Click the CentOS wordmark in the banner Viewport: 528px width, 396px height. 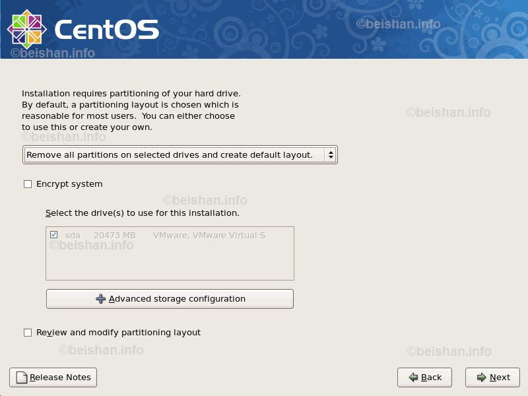[x=107, y=30]
